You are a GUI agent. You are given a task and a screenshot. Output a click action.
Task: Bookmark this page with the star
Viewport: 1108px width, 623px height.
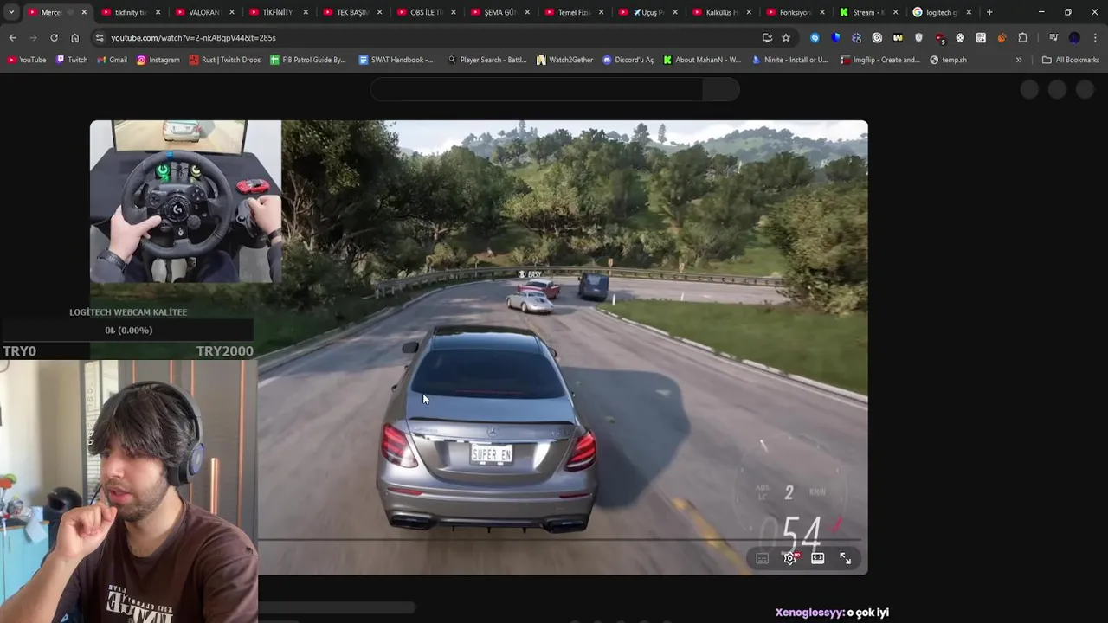(786, 38)
